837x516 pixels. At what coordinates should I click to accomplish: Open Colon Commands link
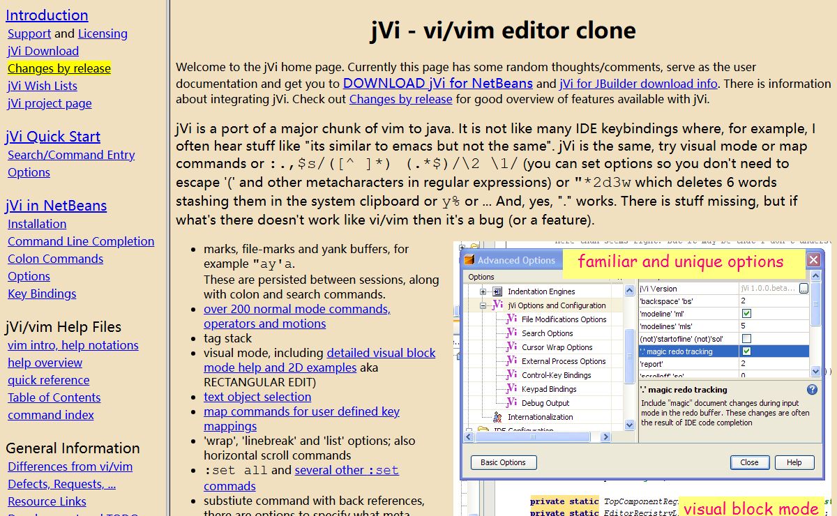(x=56, y=259)
